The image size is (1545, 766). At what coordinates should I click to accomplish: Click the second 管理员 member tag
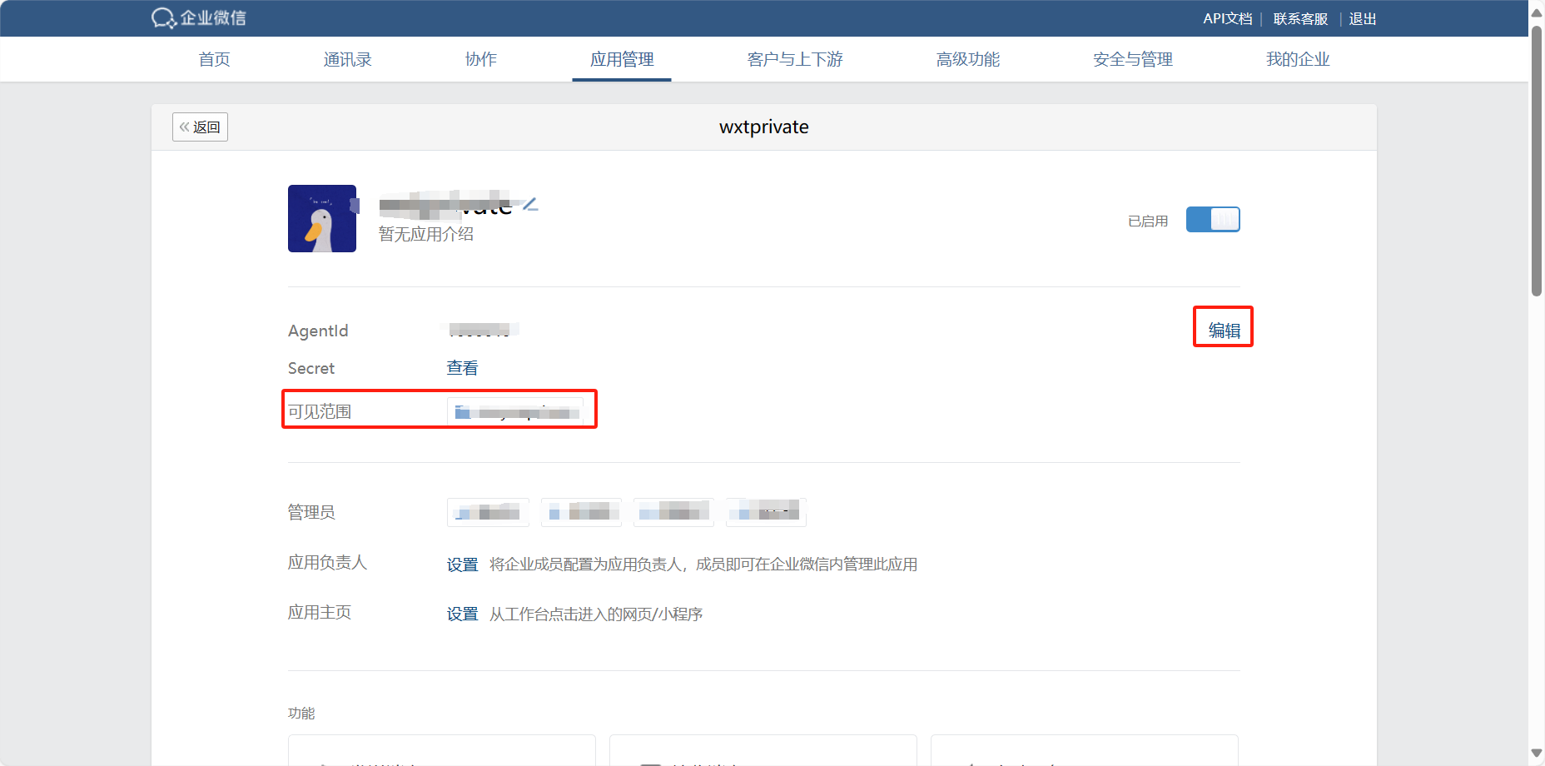pyautogui.click(x=581, y=512)
